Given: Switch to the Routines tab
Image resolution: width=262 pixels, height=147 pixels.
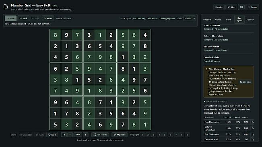Looking at the screenshot, I should (x=207, y=20).
